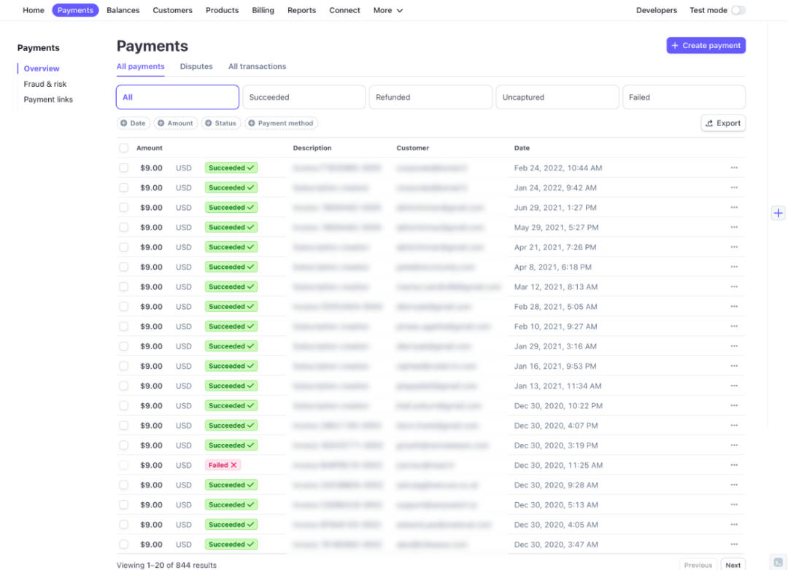Switch to the All transactions tab
Screen dimensions: 788x570
pos(258,66)
